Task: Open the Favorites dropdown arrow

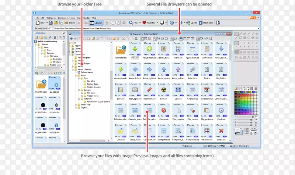Action: pyautogui.click(x=157, y=23)
